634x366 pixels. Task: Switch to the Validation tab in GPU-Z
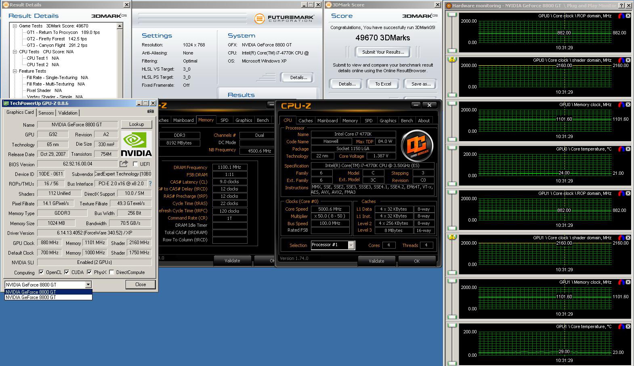click(x=67, y=113)
